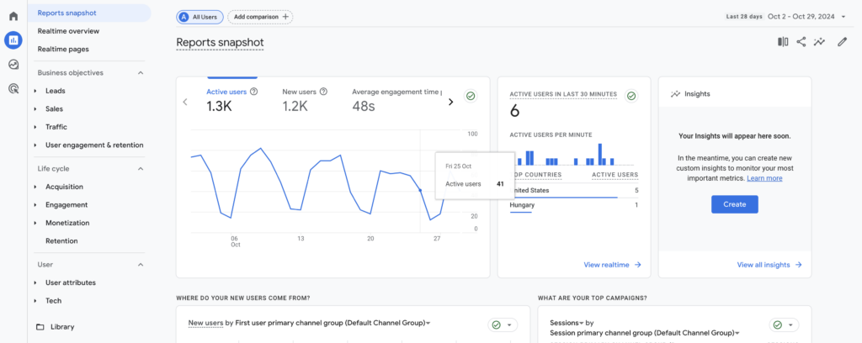Screen dimensions: 862x343
Task: Expand the Engagement tree item
Action: (35, 204)
